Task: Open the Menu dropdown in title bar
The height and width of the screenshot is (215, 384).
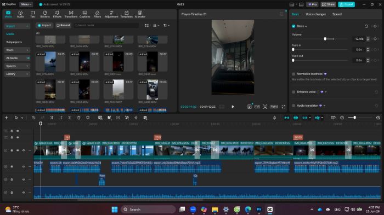Action: coord(26,4)
